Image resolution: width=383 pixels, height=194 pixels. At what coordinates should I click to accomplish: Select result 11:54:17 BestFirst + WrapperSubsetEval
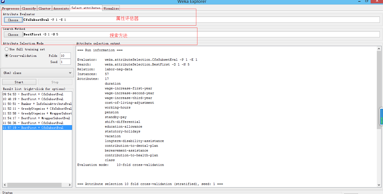pos(37,118)
